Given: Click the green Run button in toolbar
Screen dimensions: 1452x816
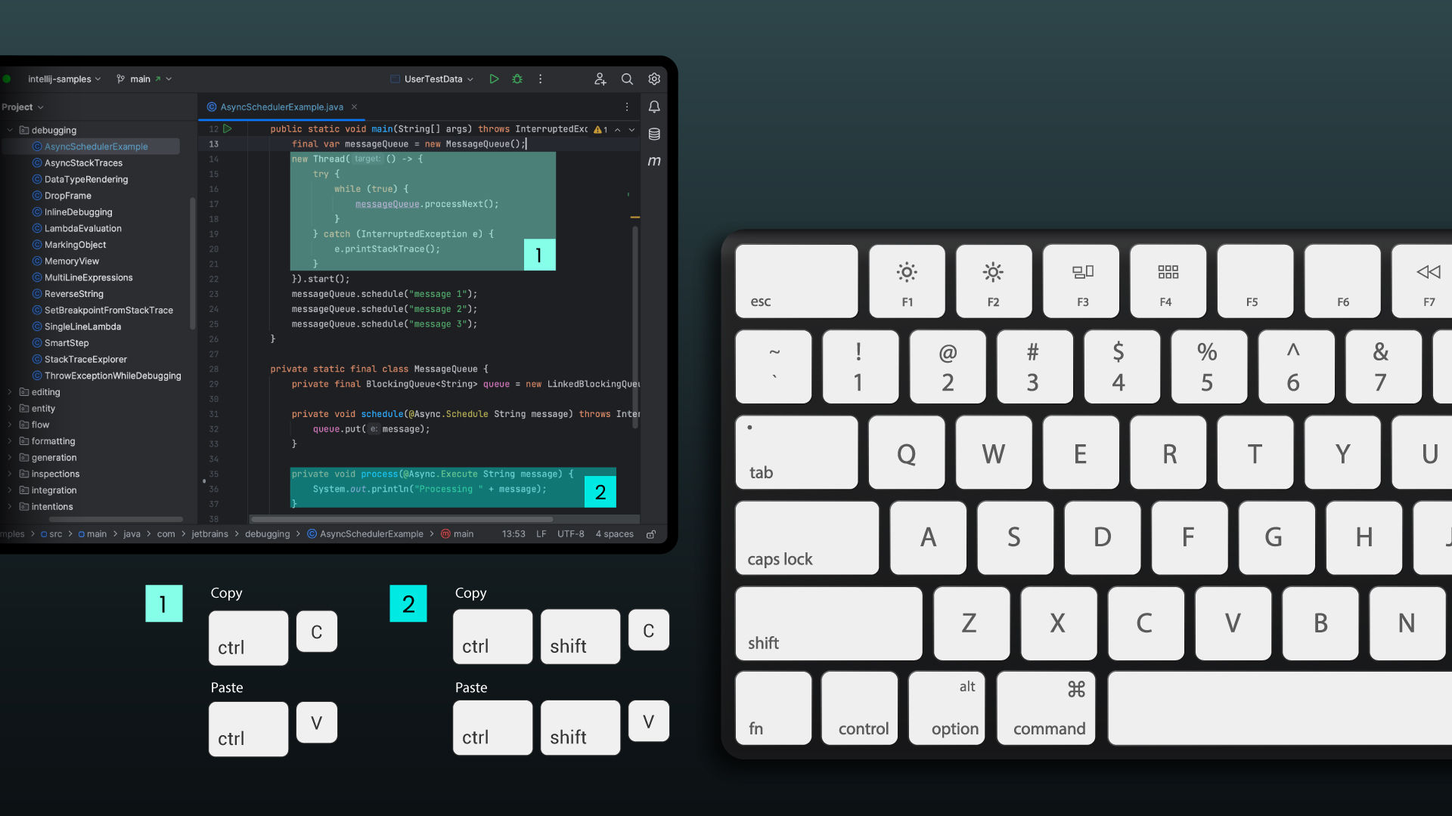Looking at the screenshot, I should (x=494, y=79).
